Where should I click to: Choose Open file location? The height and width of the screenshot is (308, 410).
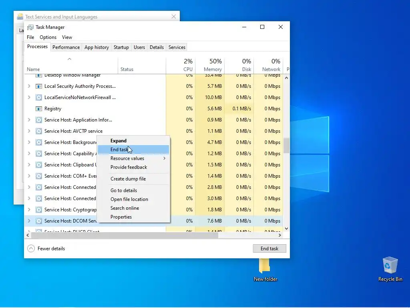(x=133, y=199)
